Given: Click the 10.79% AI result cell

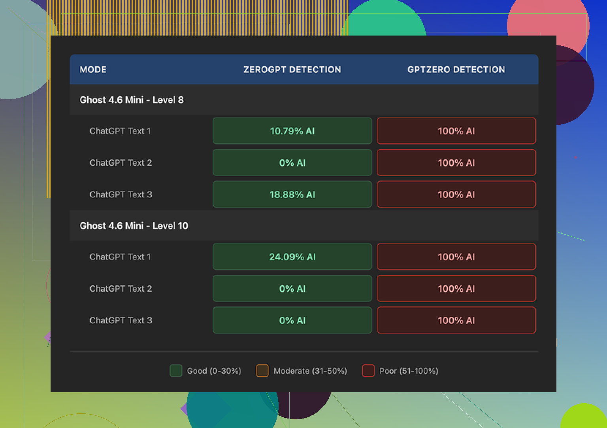Looking at the screenshot, I should tap(292, 131).
